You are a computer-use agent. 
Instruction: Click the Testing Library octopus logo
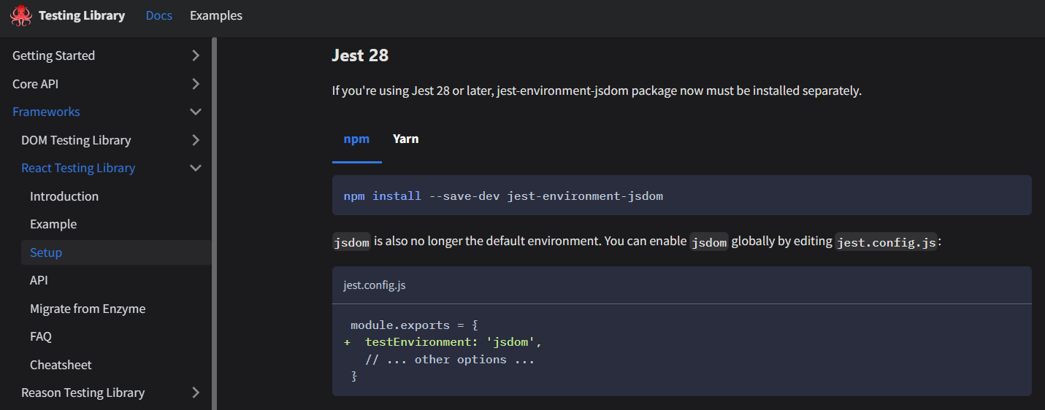point(21,15)
